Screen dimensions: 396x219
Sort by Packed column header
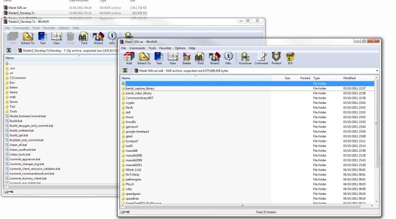(301, 78)
